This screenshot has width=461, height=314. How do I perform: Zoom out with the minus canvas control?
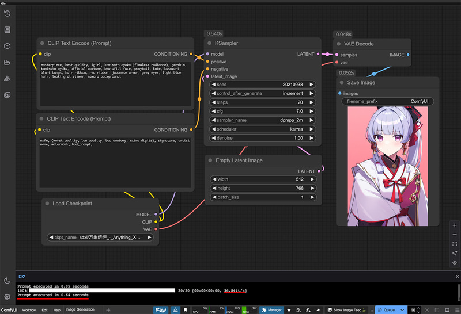click(x=455, y=235)
